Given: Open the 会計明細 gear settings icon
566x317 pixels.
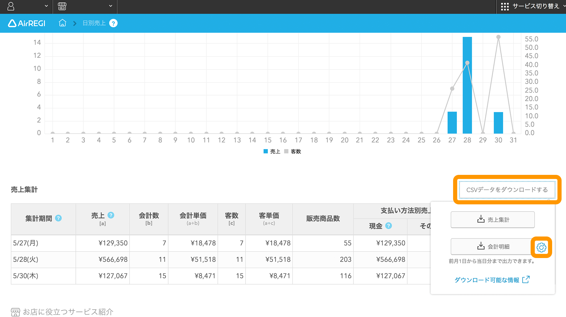Looking at the screenshot, I should 541,247.
